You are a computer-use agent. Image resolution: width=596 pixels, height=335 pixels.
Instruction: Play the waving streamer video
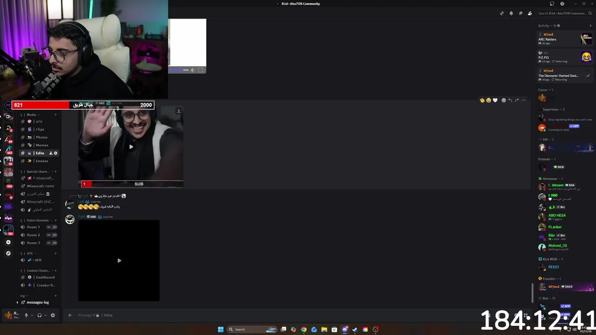pos(131,147)
